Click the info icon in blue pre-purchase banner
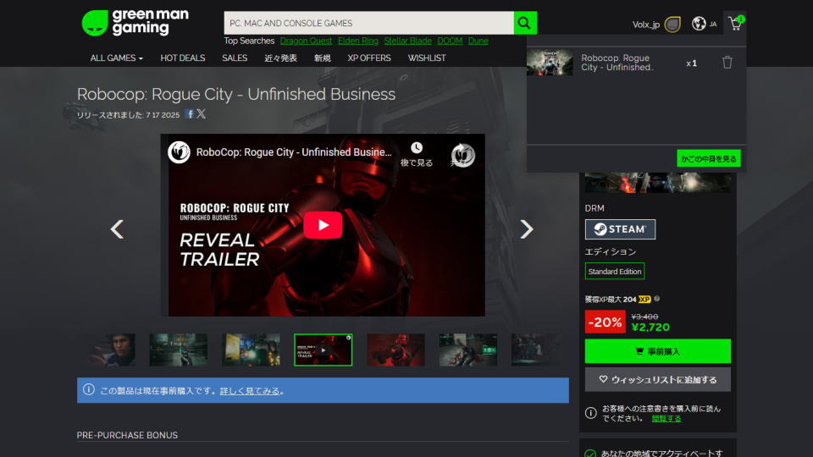Image resolution: width=813 pixels, height=457 pixels. click(89, 389)
